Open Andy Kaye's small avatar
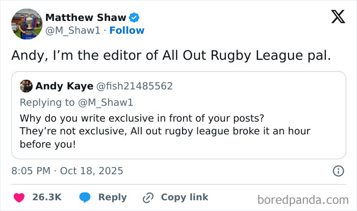This screenshot has width=357, height=211. (27, 86)
